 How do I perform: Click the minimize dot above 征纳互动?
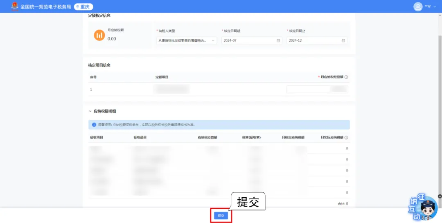click(x=440, y=196)
